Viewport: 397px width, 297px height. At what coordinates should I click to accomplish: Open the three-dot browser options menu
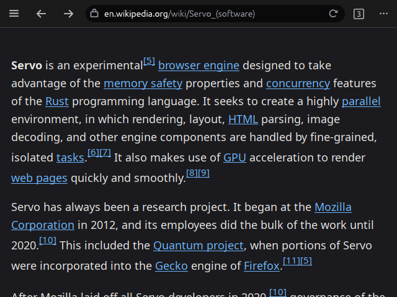coord(383,14)
